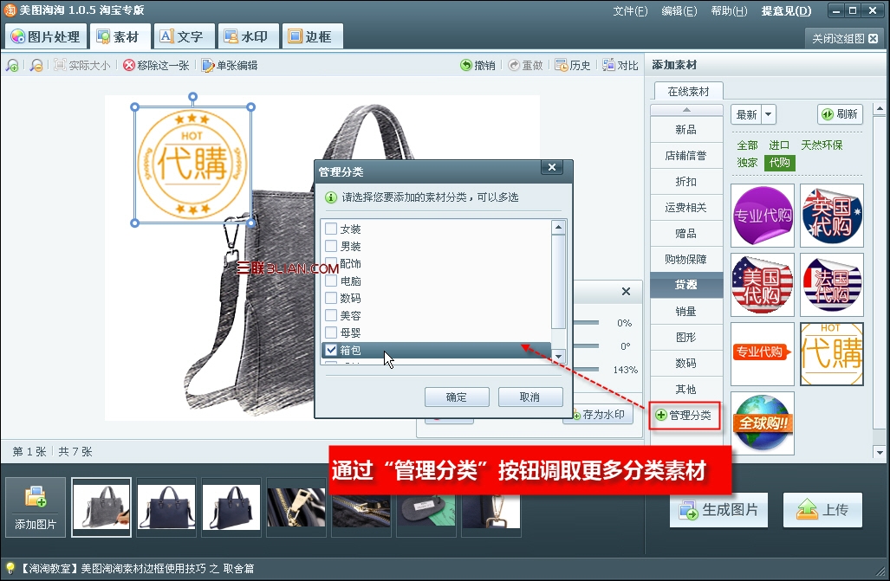Remove this image with 移除这一张

click(156, 65)
